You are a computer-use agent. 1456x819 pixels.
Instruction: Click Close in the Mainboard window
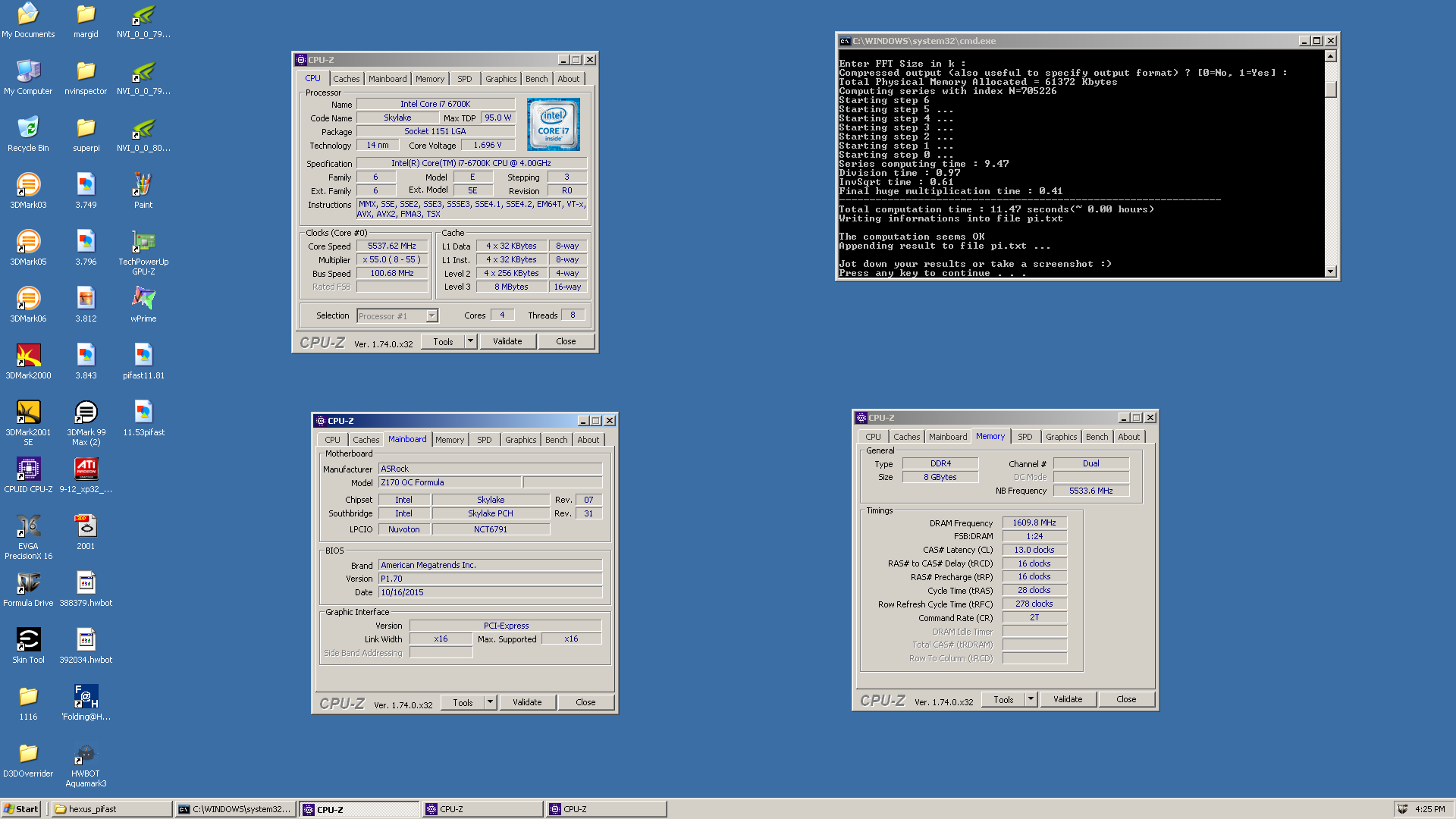click(585, 702)
